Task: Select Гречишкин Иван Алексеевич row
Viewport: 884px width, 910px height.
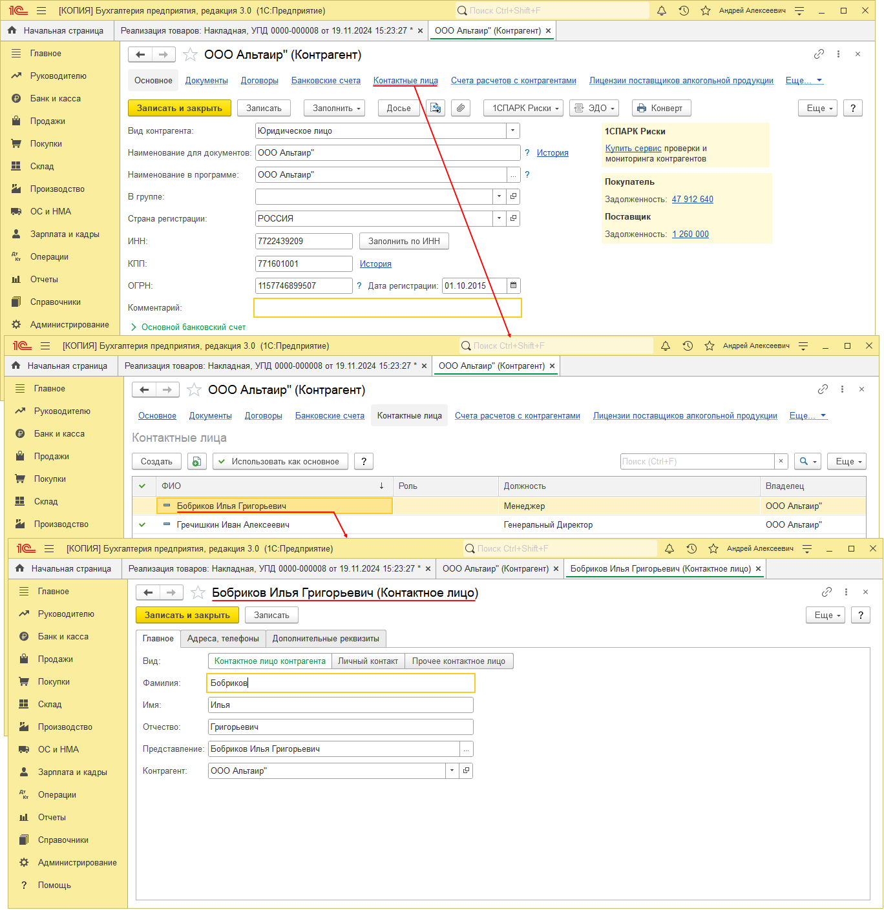Action: (x=499, y=525)
